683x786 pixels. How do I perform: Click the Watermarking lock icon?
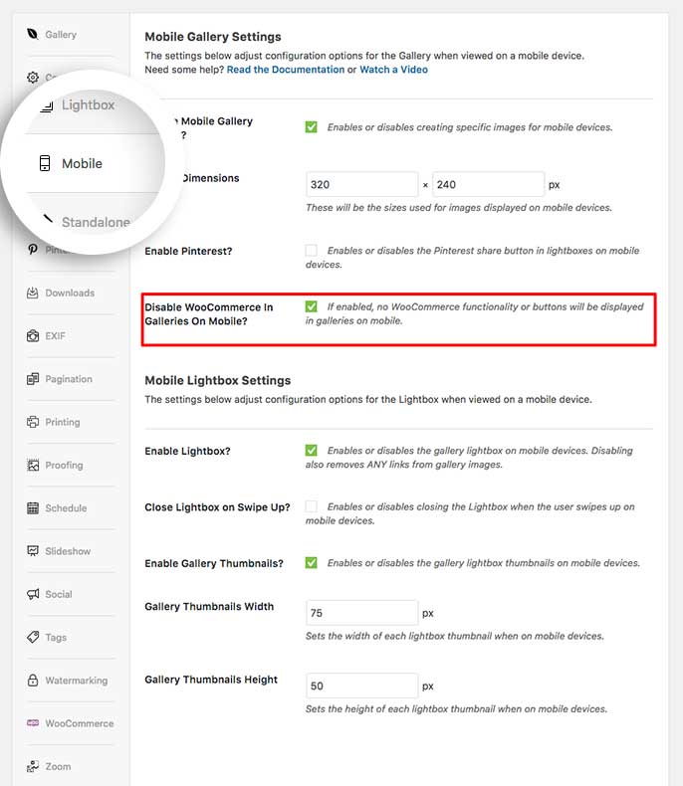pyautogui.click(x=33, y=681)
